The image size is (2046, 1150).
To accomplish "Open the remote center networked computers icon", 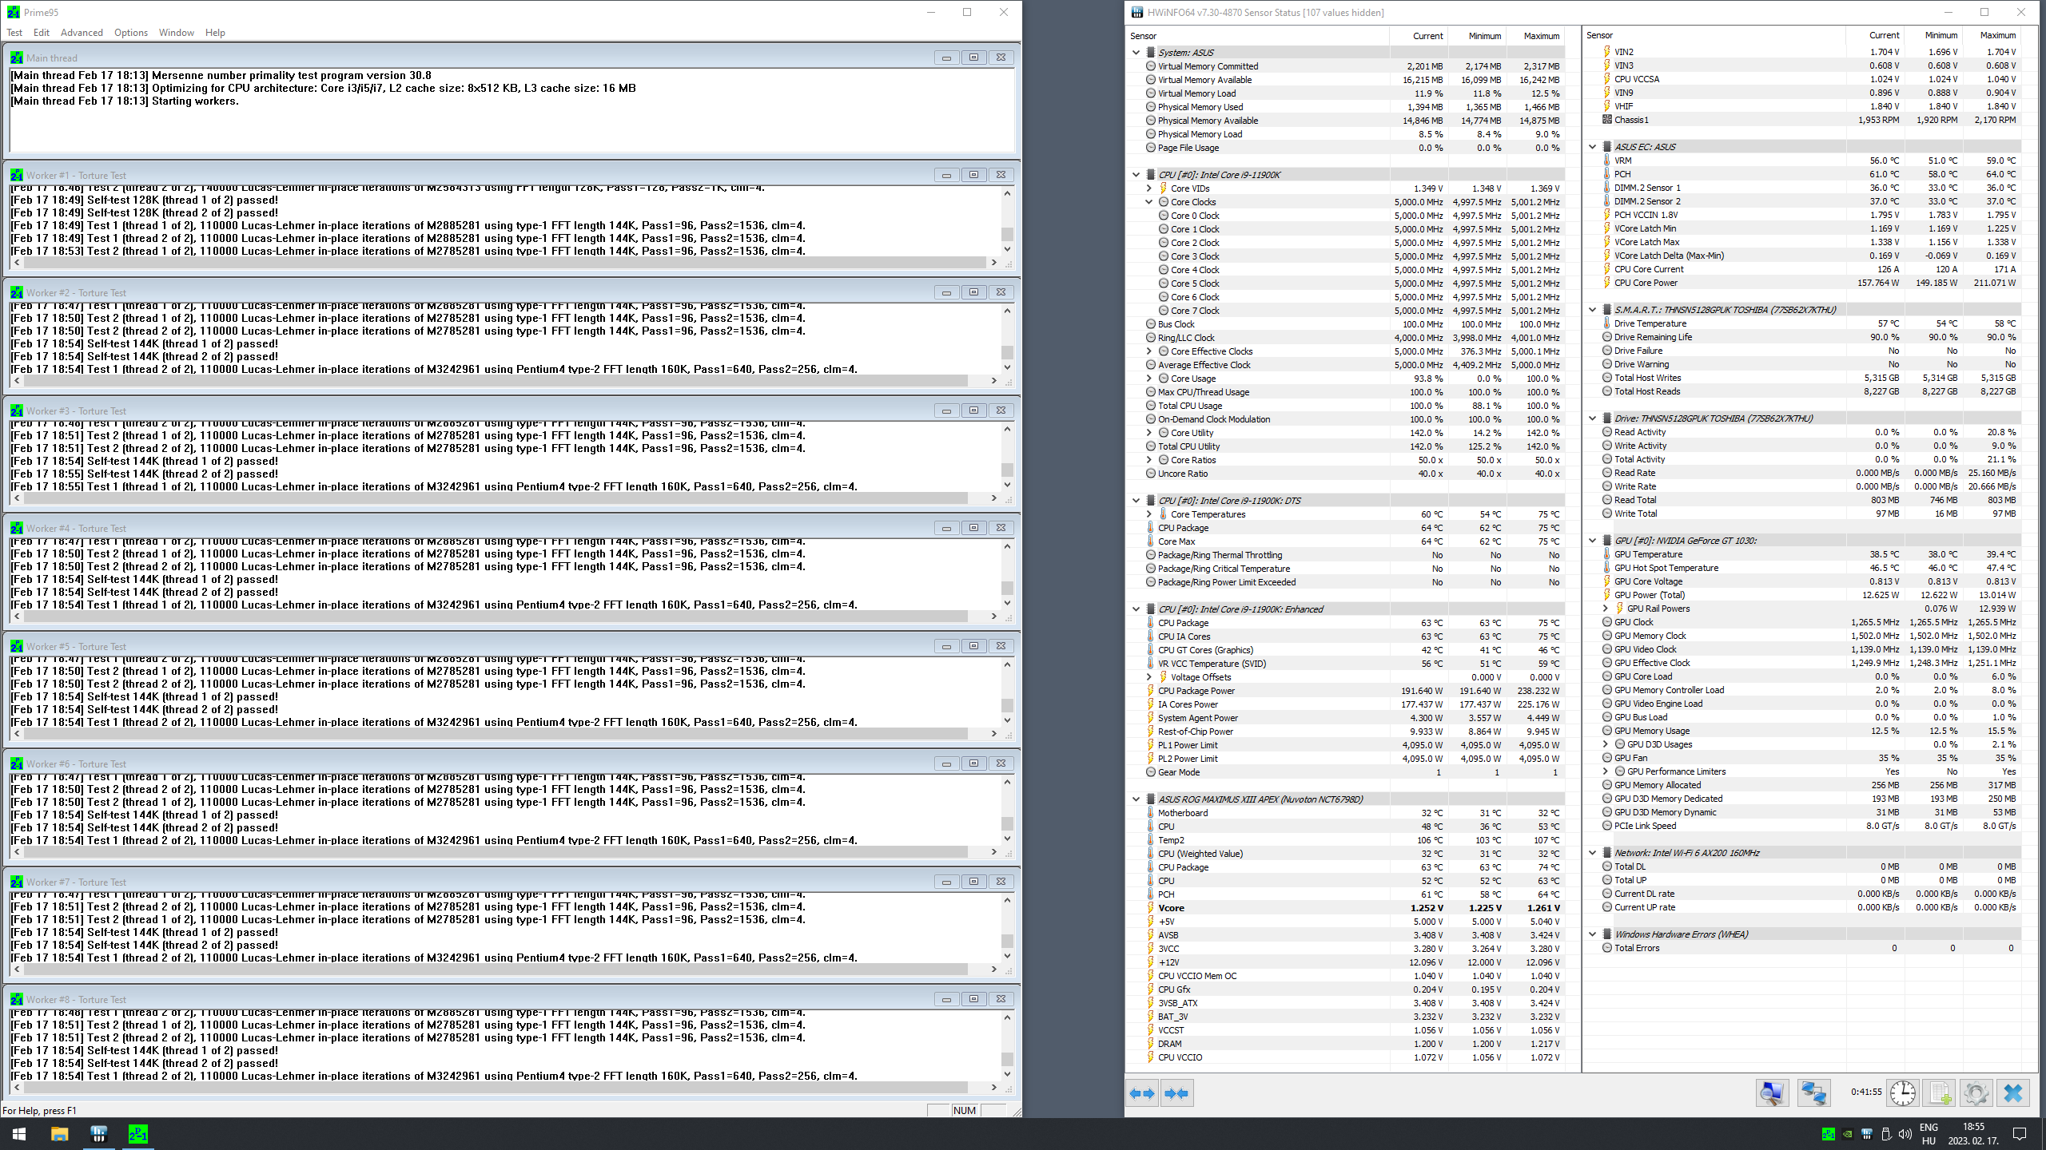I will (x=1813, y=1093).
